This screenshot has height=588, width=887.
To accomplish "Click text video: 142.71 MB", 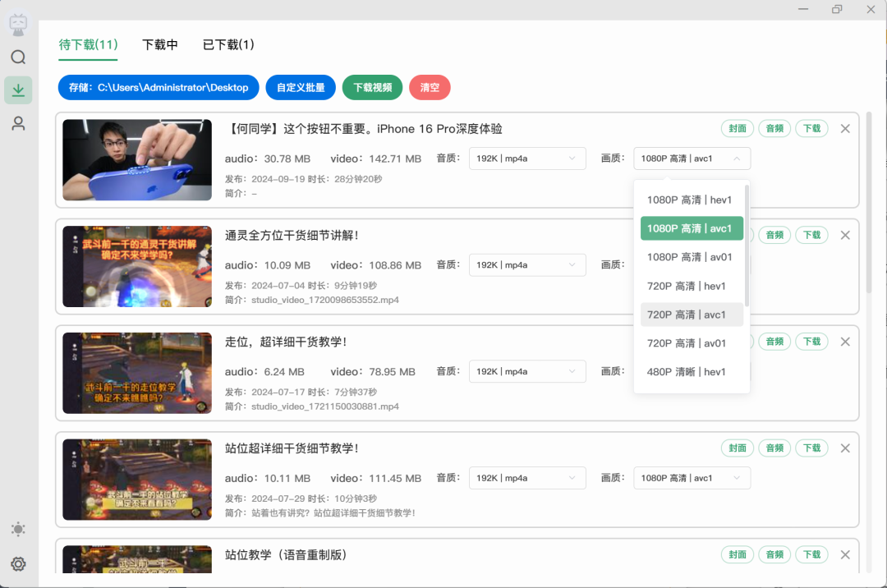I will tap(376, 158).
